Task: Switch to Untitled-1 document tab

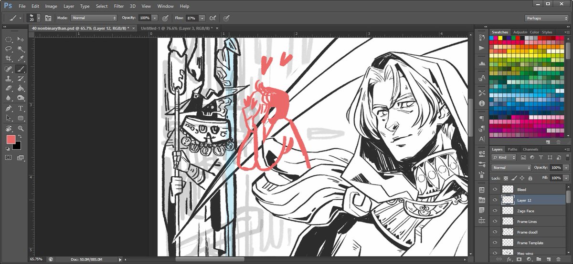Action: tap(177, 28)
